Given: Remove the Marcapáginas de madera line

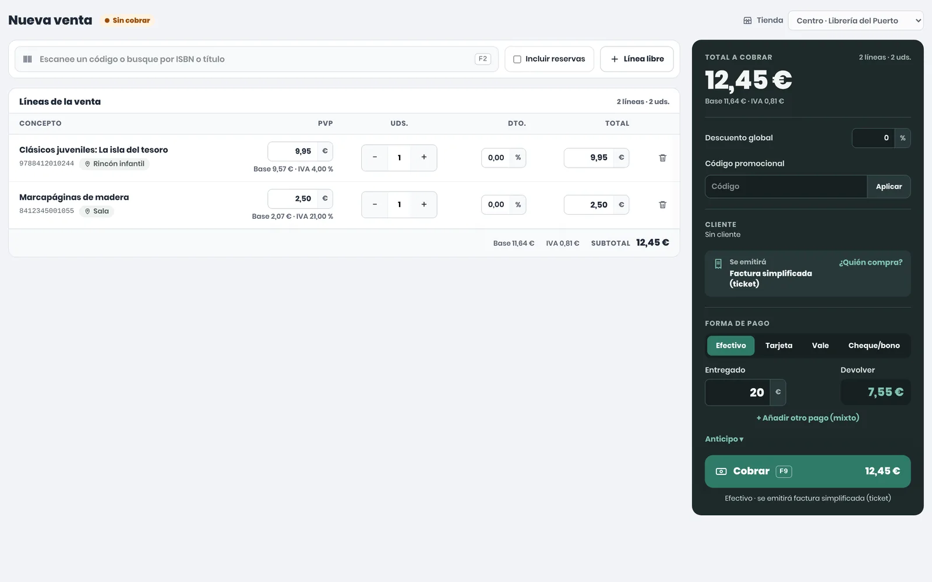Looking at the screenshot, I should coord(662,205).
